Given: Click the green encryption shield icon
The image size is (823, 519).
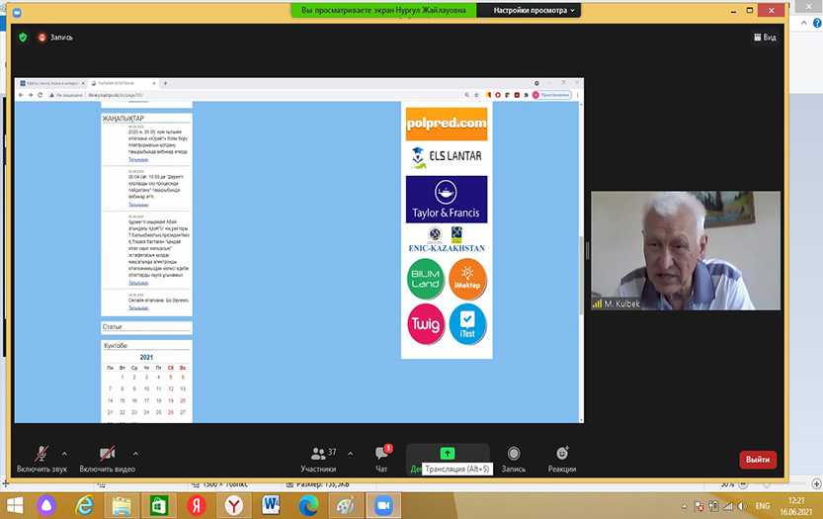Looking at the screenshot, I should point(23,38).
